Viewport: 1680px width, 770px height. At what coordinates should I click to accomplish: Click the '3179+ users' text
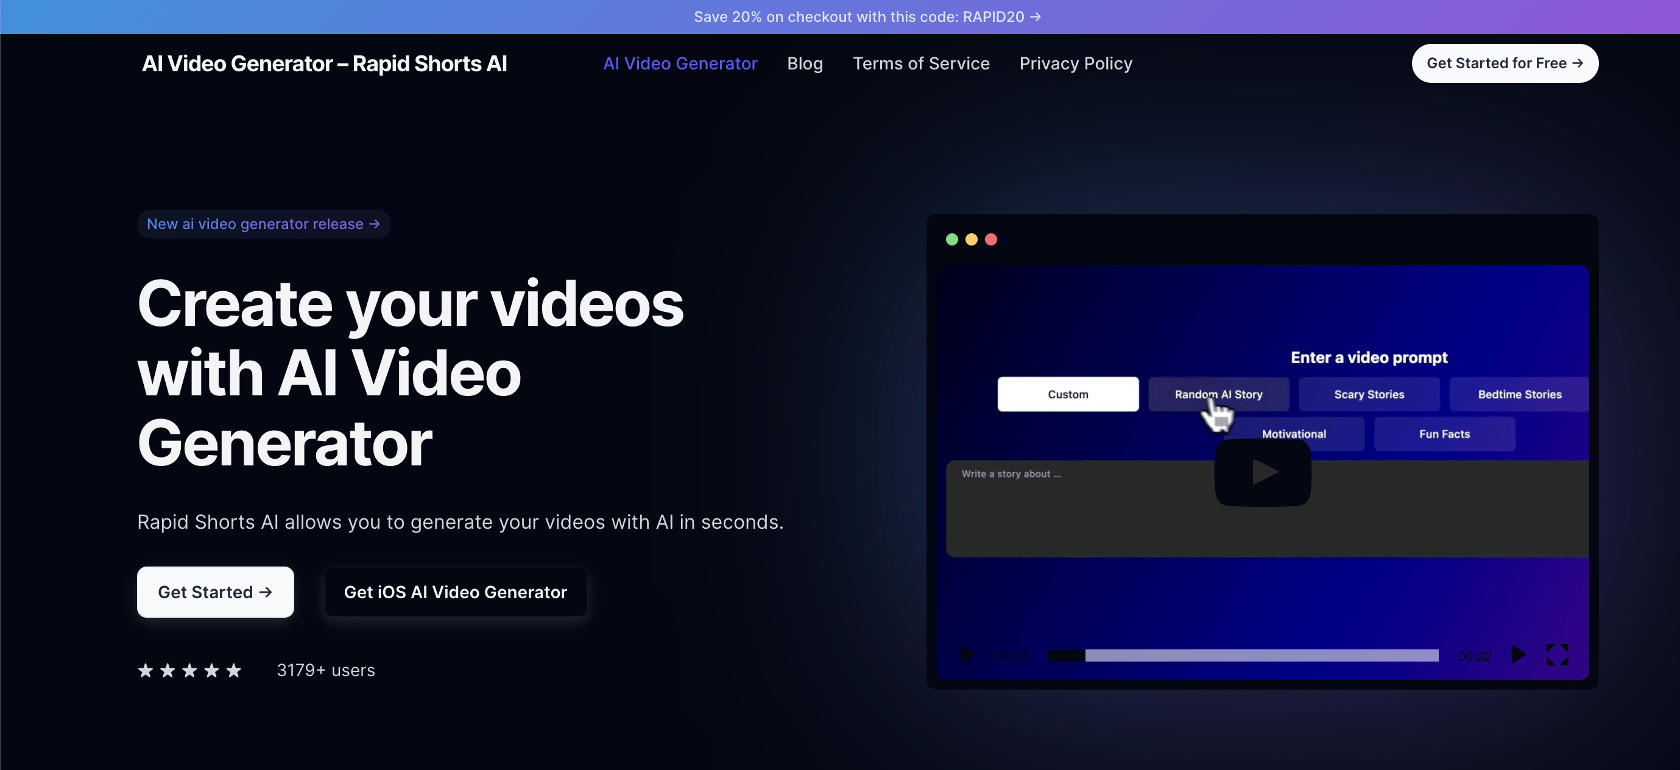325,669
